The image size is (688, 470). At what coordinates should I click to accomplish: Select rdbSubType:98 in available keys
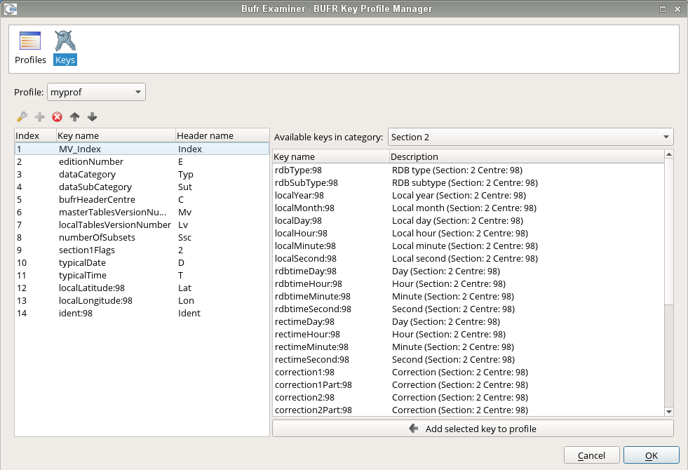pos(468,182)
